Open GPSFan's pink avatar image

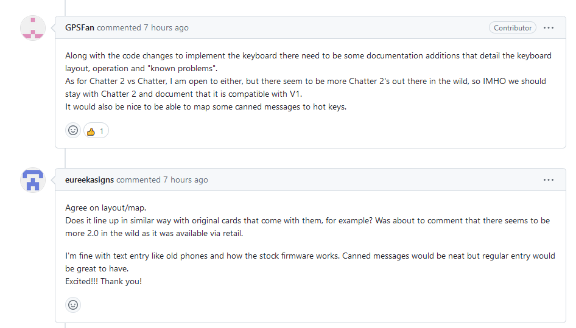click(33, 28)
